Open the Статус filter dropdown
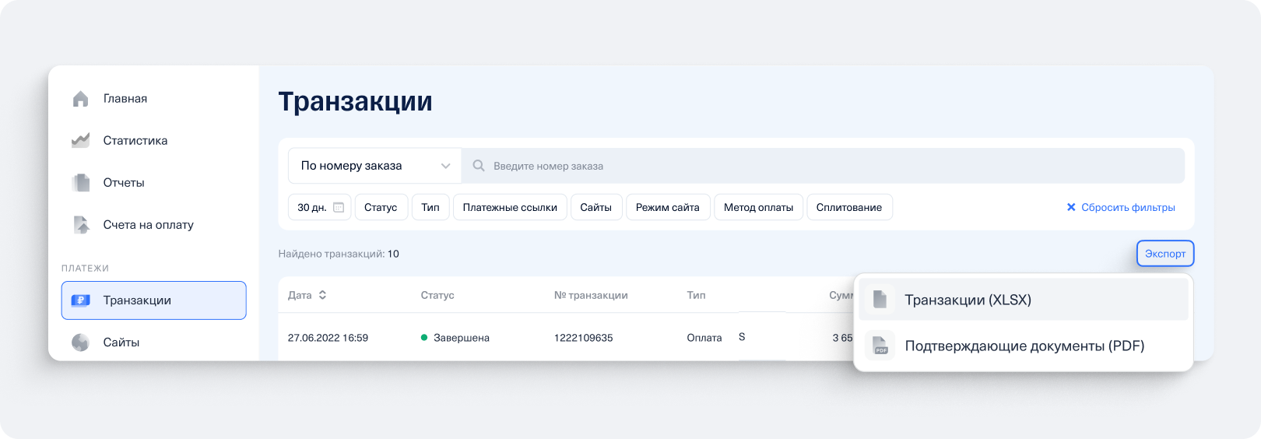The image size is (1261, 439). 381,208
